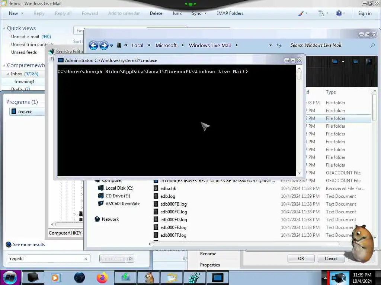Click the Explorer refresh icon

click(x=279, y=45)
